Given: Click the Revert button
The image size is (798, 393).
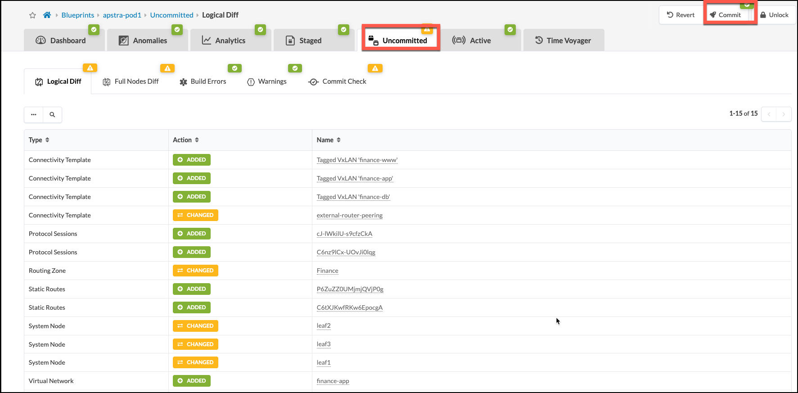Looking at the screenshot, I should [681, 15].
